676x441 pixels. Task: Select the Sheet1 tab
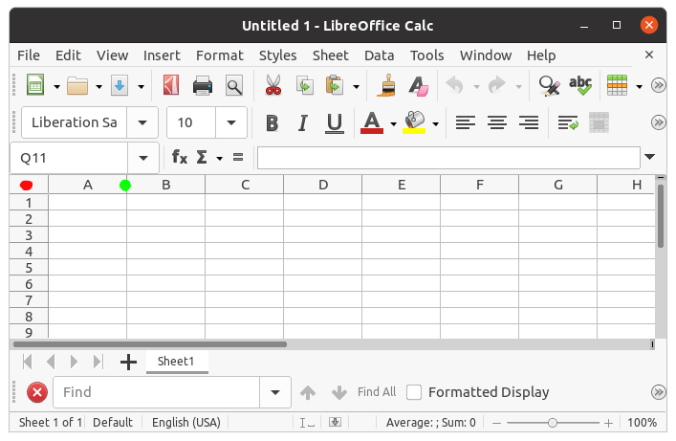coord(176,362)
